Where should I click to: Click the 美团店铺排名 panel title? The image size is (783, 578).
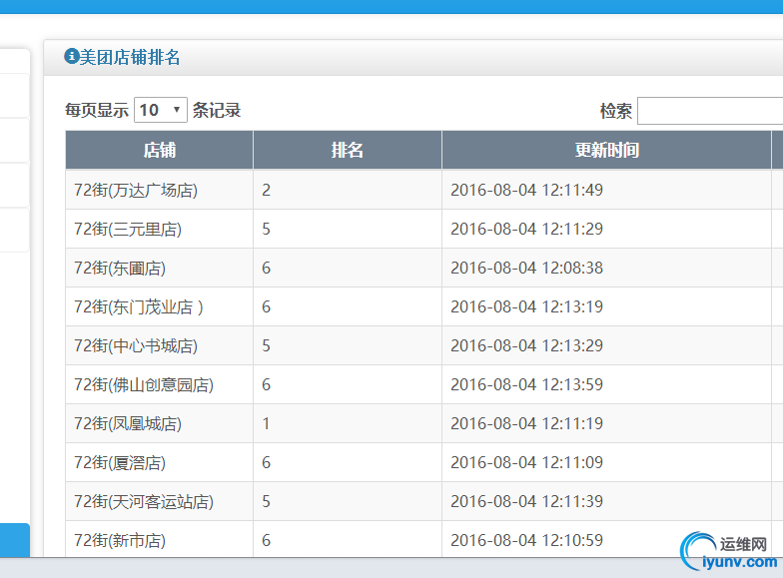[130, 58]
